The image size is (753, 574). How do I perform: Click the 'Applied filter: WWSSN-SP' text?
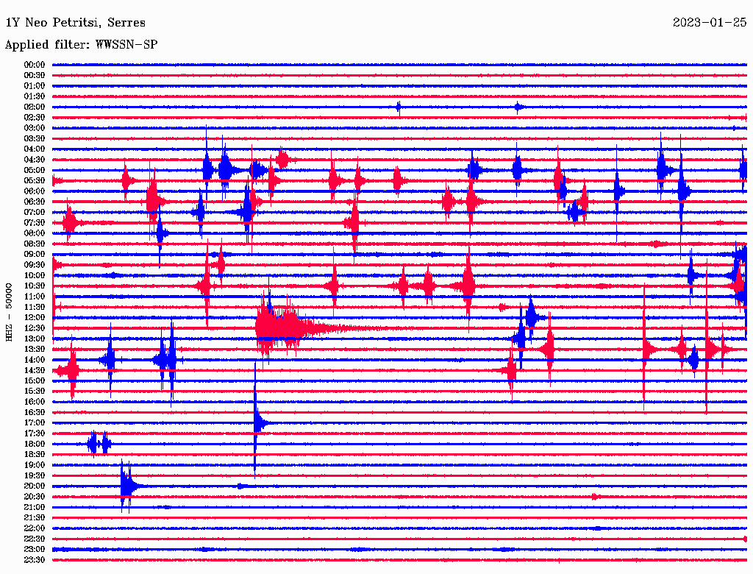pos(81,45)
